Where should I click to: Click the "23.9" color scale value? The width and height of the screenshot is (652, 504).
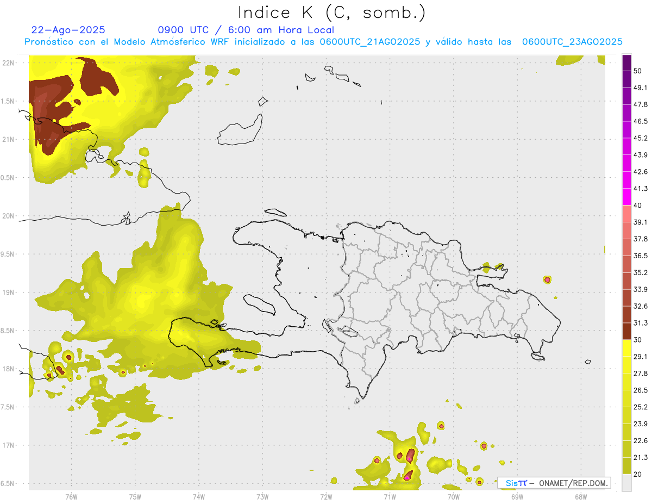641,424
